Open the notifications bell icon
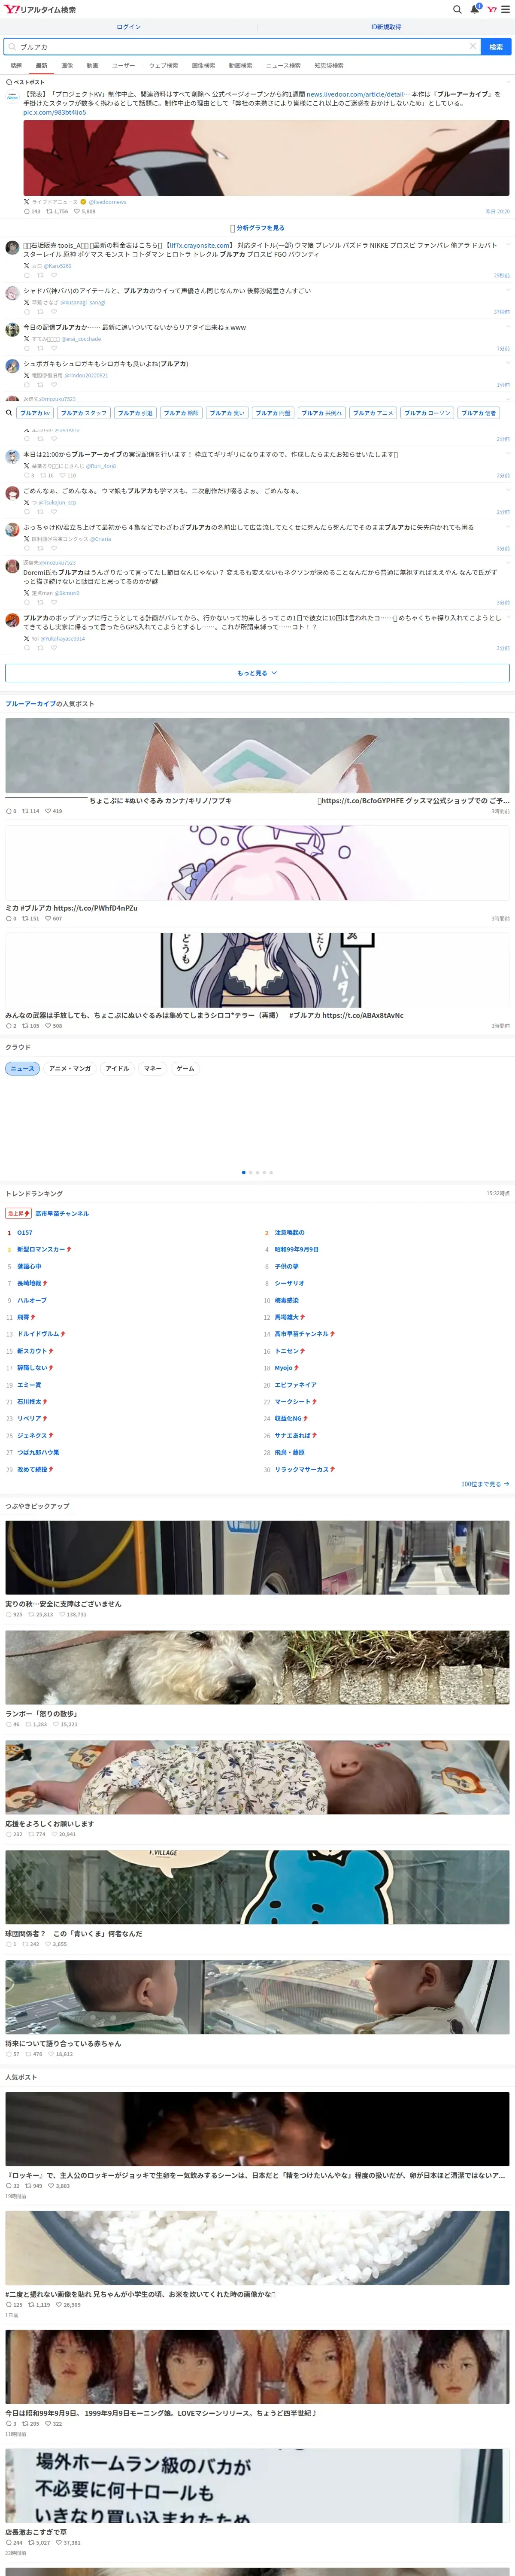Screen dimensions: 515x2576 (475, 9)
